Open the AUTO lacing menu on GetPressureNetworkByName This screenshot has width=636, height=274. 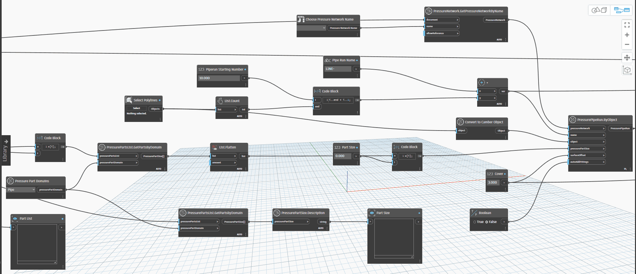click(499, 40)
